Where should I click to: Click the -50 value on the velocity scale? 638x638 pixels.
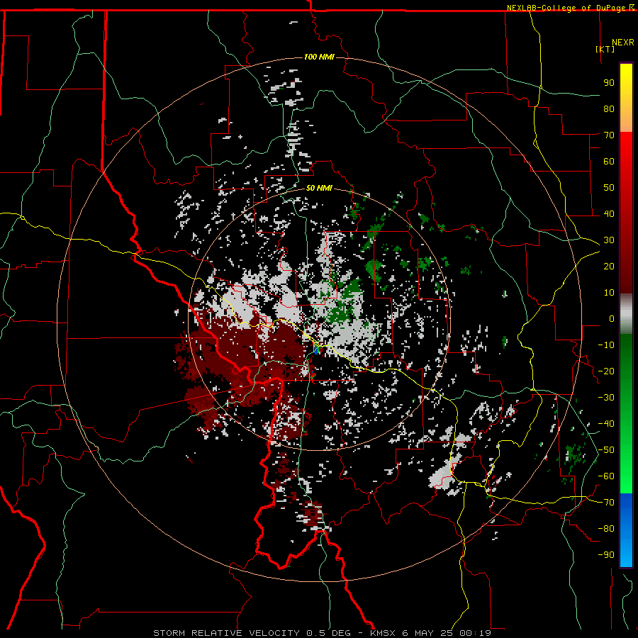click(606, 450)
